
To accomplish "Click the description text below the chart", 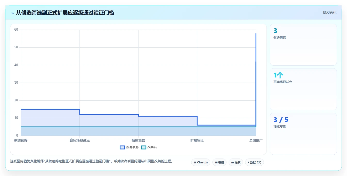I will pyautogui.click(x=91, y=161).
